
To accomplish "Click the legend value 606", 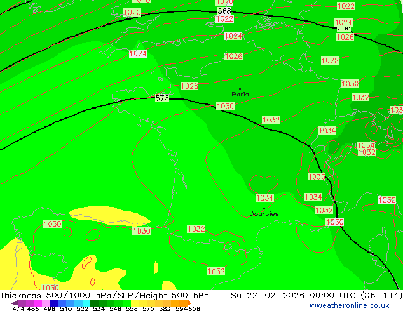I will pos(193,308).
